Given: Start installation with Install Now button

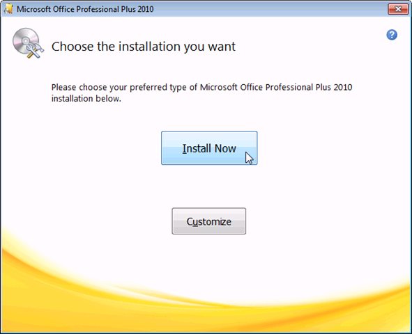Looking at the screenshot, I should [209, 148].
